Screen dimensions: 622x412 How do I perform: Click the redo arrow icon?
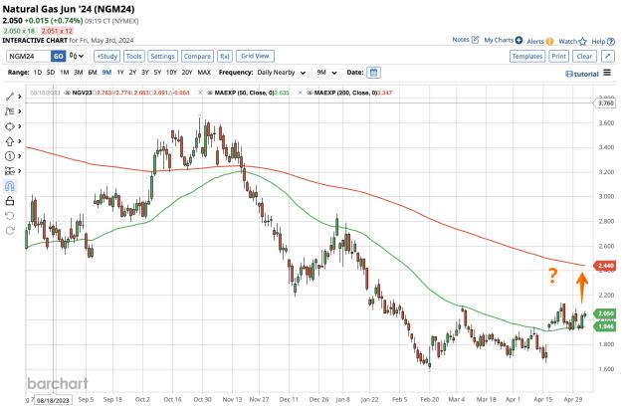pos(10,231)
